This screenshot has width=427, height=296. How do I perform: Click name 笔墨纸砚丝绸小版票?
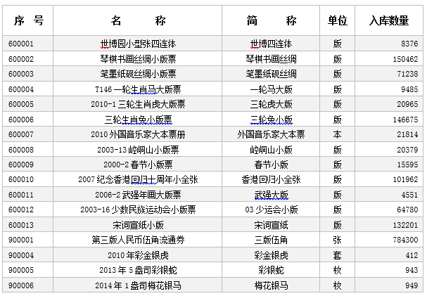click(138, 74)
